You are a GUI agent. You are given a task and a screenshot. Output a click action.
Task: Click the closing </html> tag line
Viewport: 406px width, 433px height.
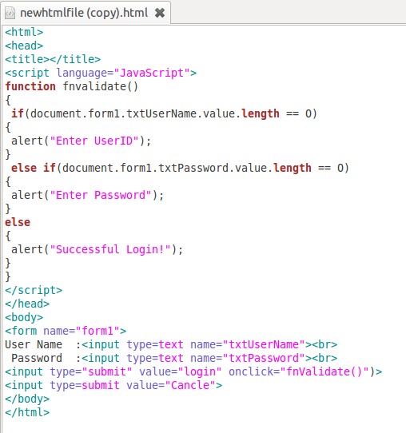point(27,412)
